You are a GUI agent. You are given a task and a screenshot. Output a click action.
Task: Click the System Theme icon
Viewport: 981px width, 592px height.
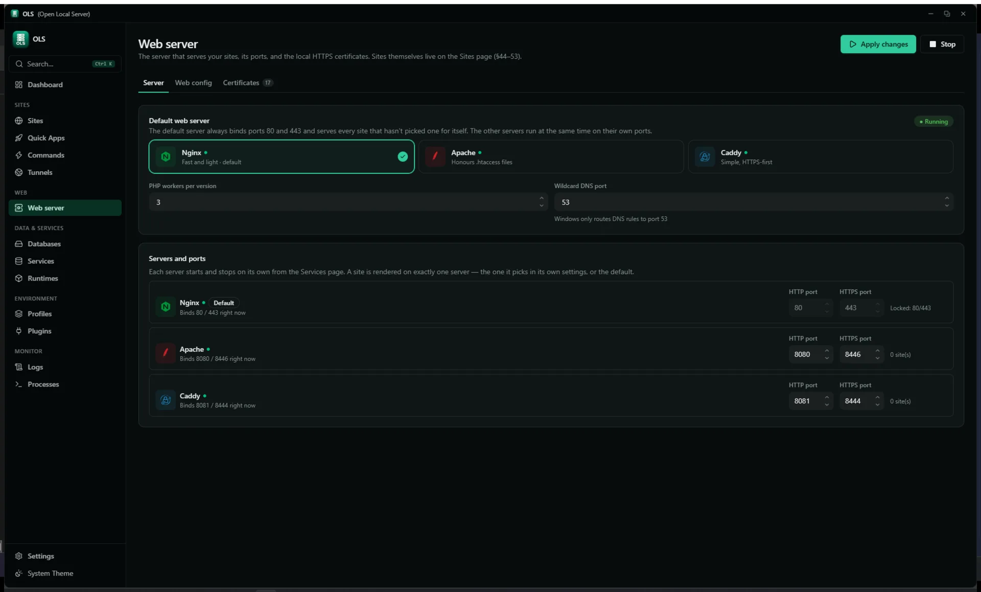click(x=19, y=574)
